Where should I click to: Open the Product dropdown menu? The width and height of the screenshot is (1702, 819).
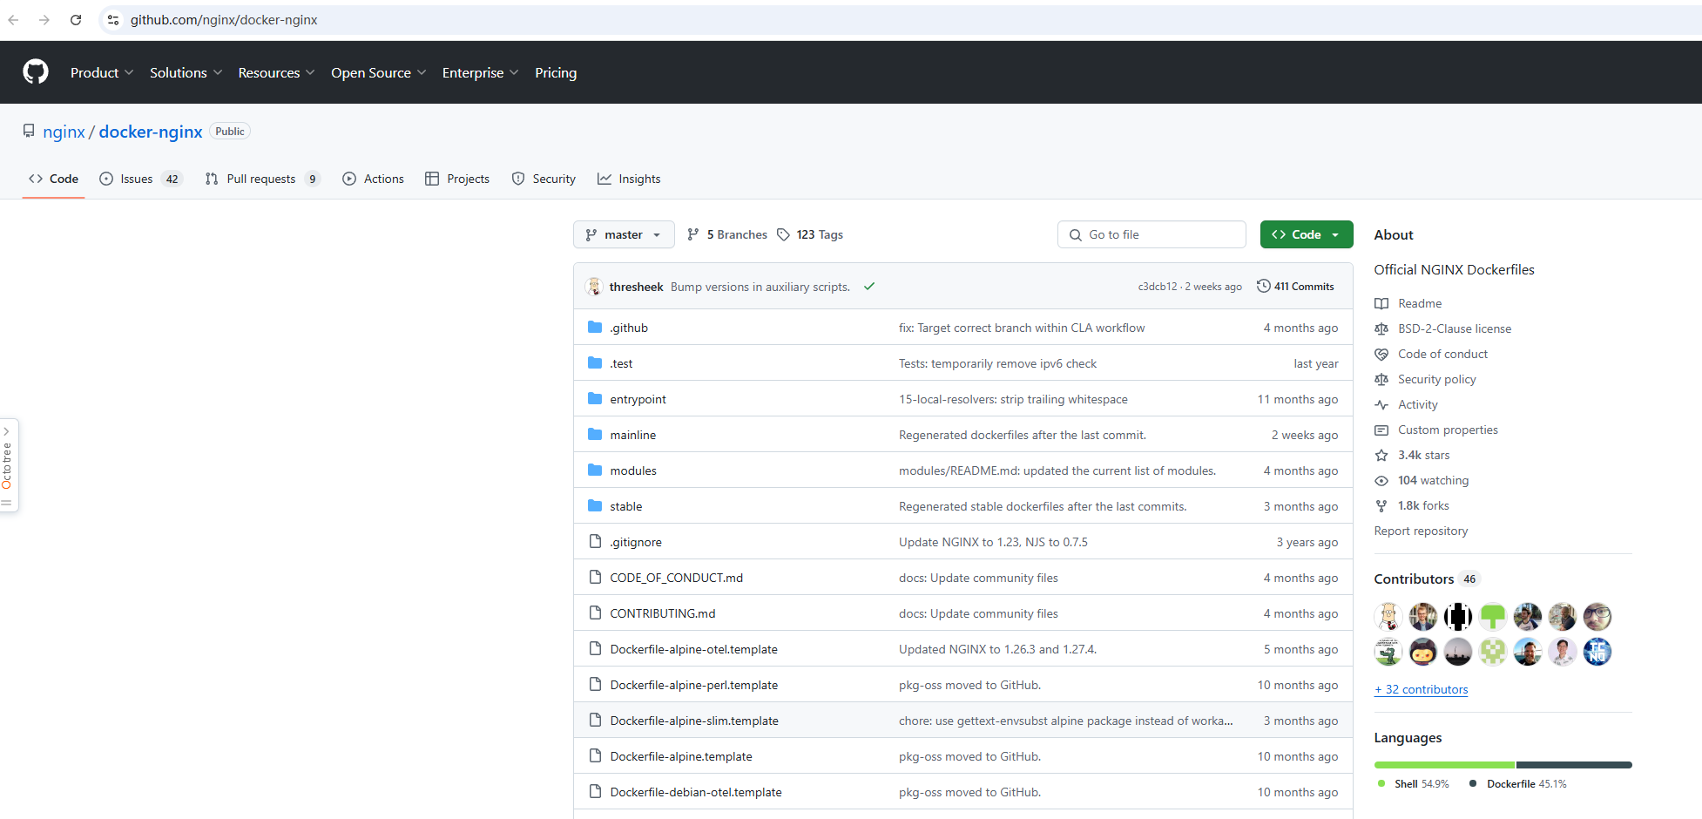click(x=102, y=72)
